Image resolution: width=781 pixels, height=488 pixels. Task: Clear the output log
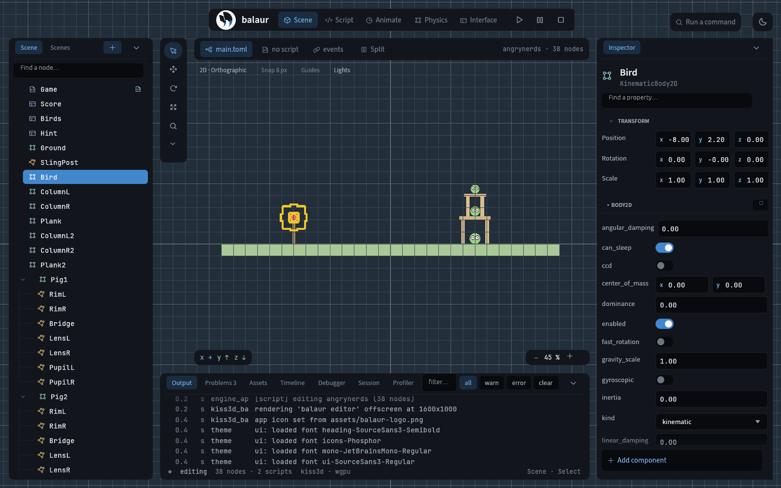point(546,383)
